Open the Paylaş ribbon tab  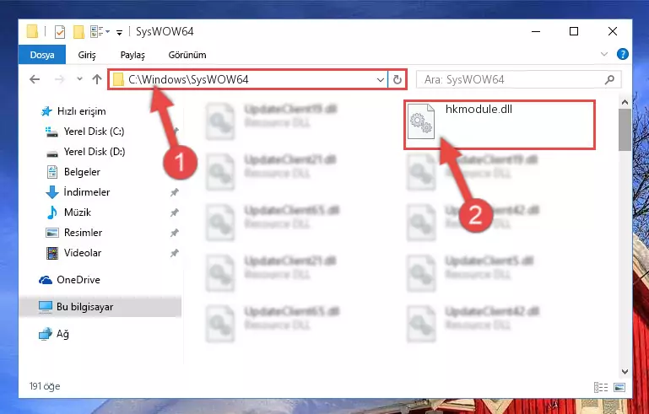tap(133, 55)
